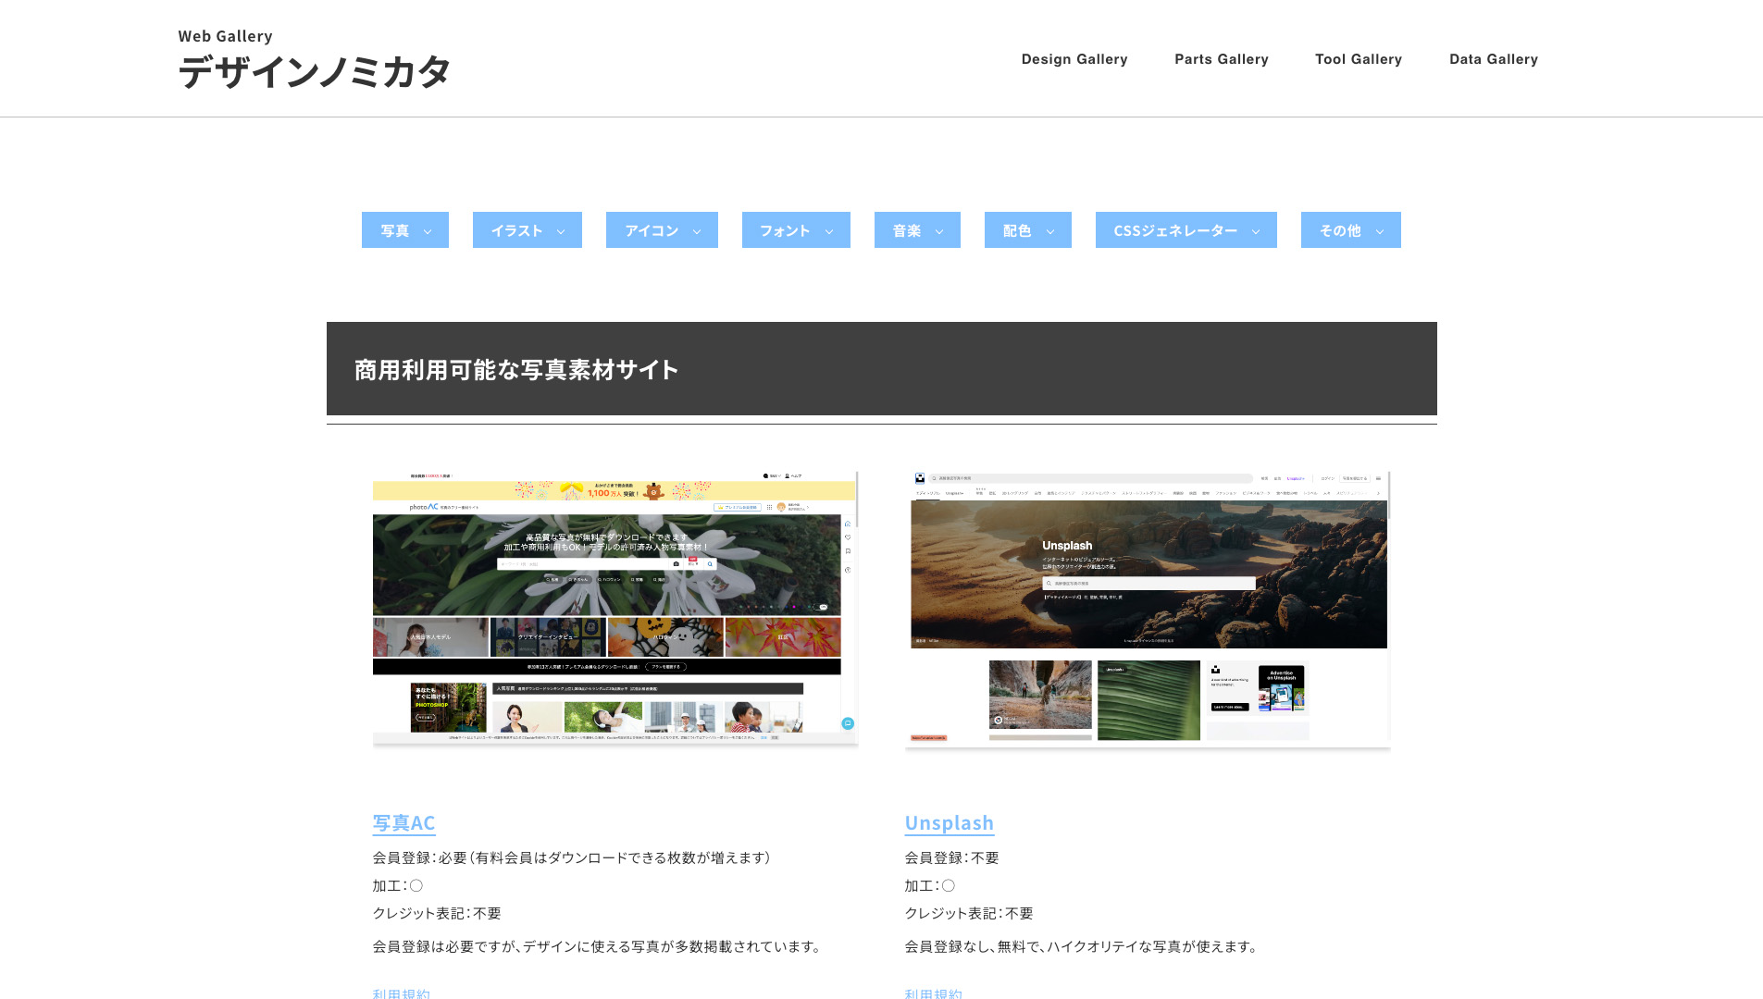Click the down arrow on 配色 button

tap(1050, 231)
